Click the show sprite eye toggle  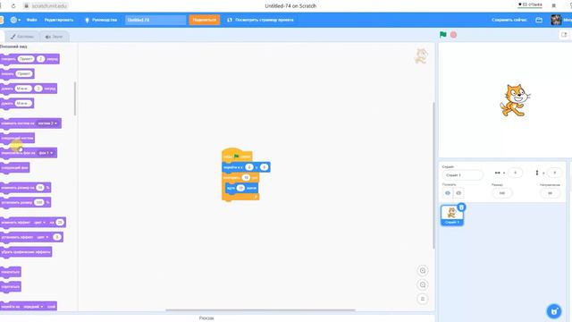pyautogui.click(x=448, y=193)
